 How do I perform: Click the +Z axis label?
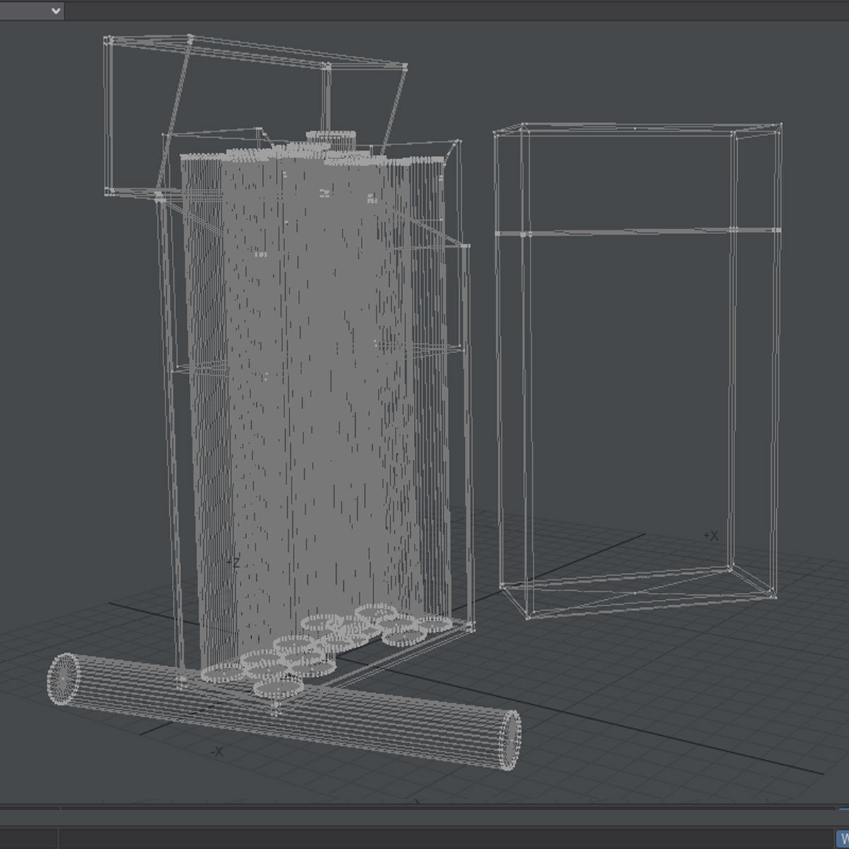[x=233, y=562]
